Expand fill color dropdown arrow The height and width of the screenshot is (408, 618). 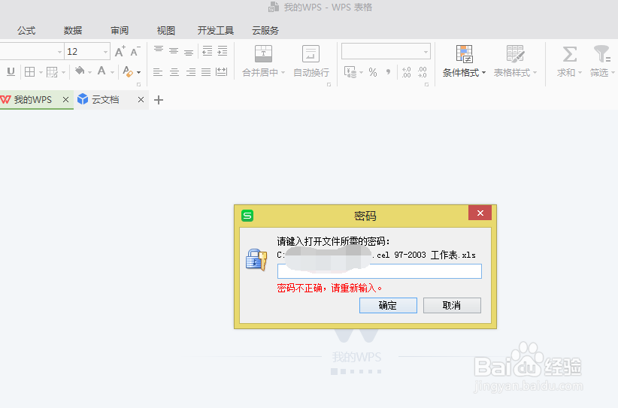pos(90,72)
